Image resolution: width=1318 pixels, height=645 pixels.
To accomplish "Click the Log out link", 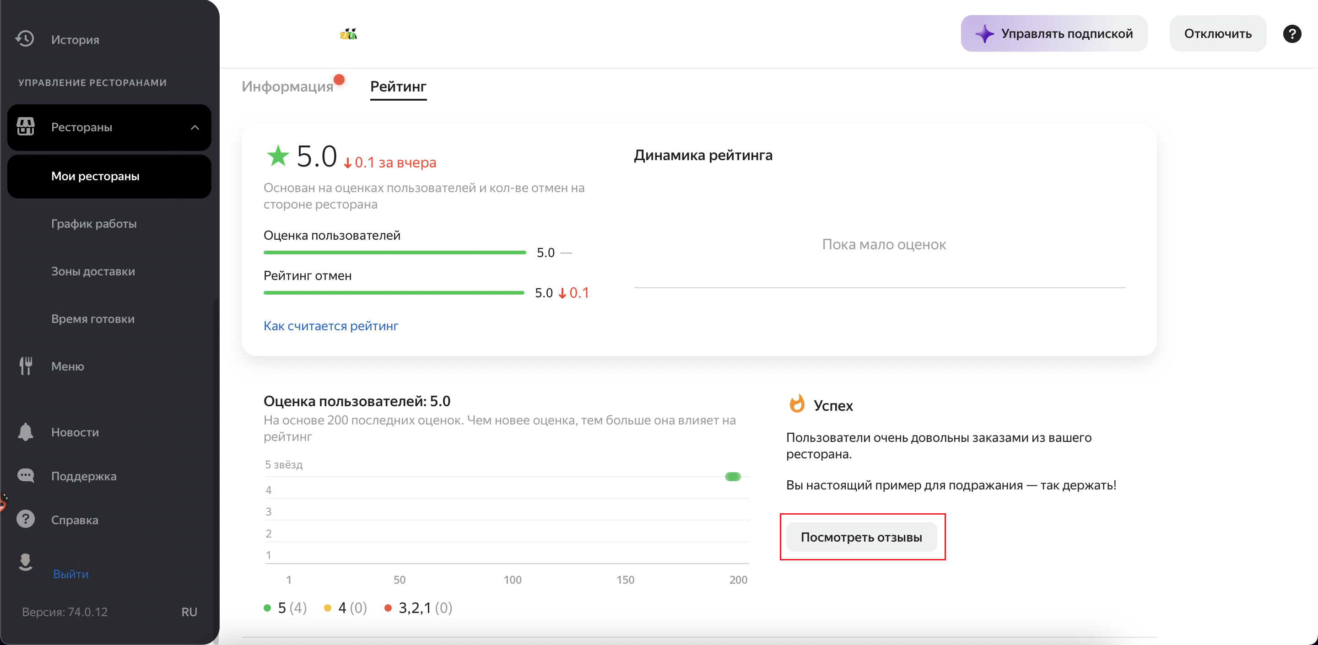I will click(x=70, y=574).
